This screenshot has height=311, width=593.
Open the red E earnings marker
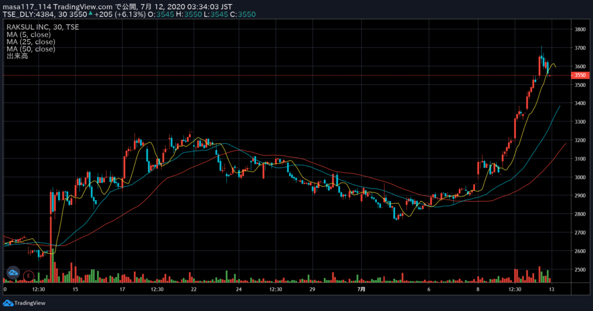[x=28, y=276]
